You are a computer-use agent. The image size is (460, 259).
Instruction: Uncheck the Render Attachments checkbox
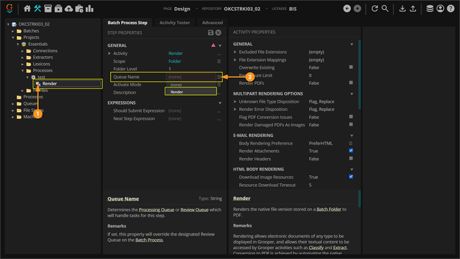coord(351,151)
